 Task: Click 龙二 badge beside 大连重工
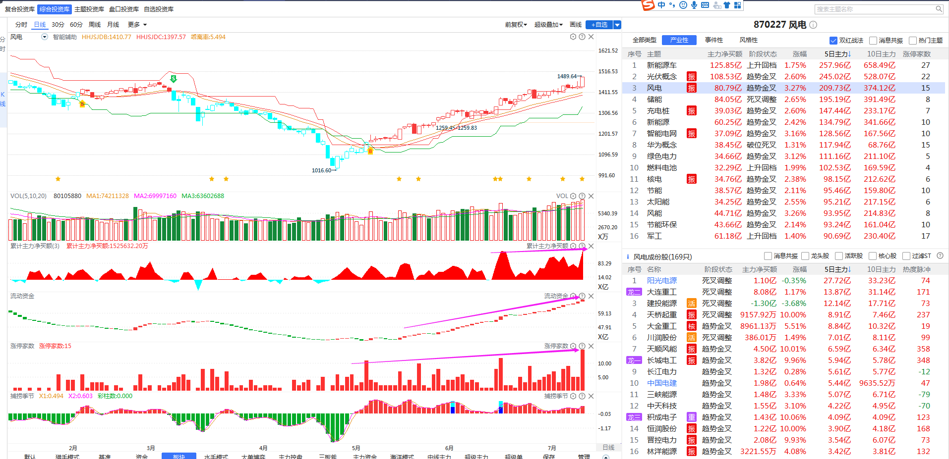tap(634, 292)
